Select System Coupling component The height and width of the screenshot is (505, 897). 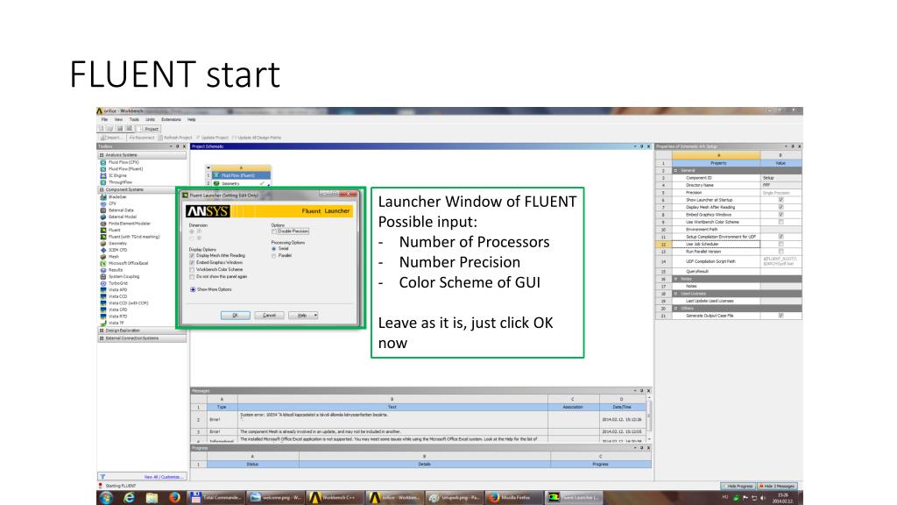click(x=123, y=276)
